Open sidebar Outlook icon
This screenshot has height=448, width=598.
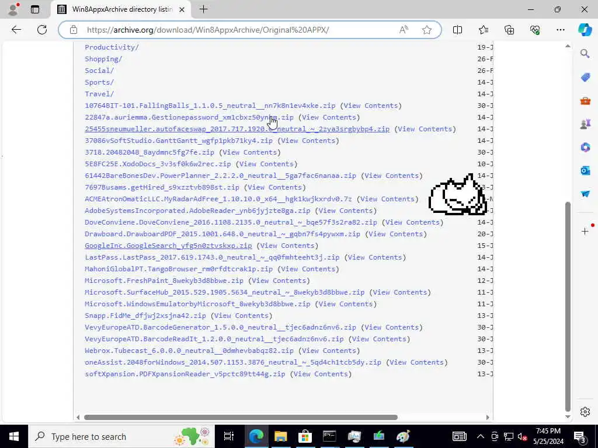point(585,170)
